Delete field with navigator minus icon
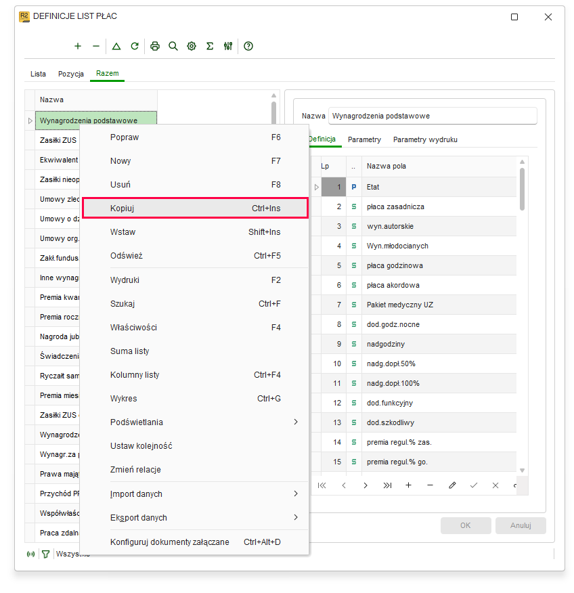Viewport: 574px width, 593px height. (x=430, y=485)
